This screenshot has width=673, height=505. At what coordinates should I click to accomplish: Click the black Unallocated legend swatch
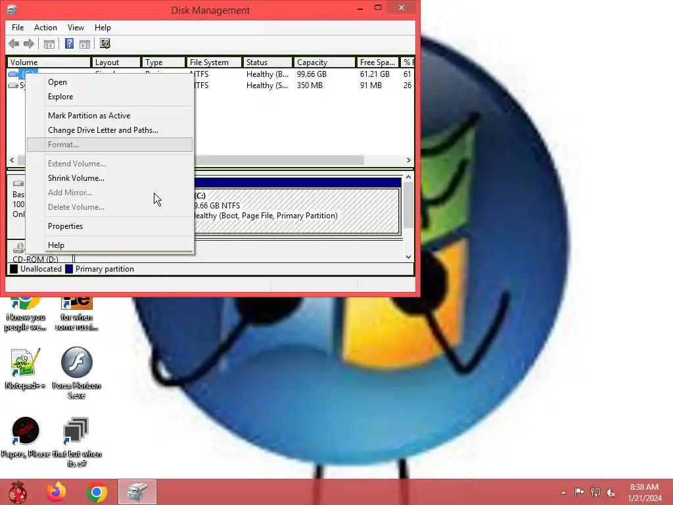(x=14, y=269)
